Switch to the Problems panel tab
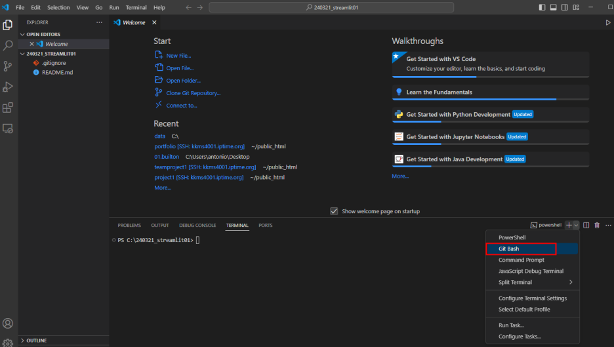 129,226
